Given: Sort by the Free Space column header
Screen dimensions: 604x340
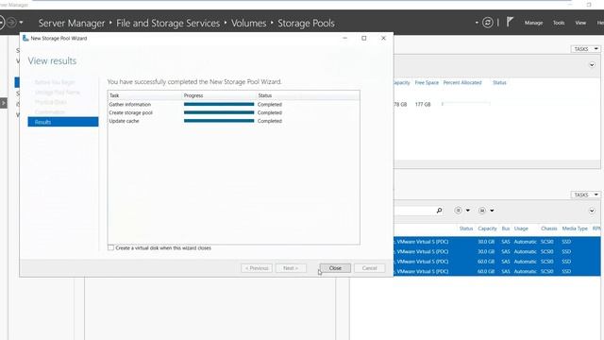Looking at the screenshot, I should [x=427, y=82].
